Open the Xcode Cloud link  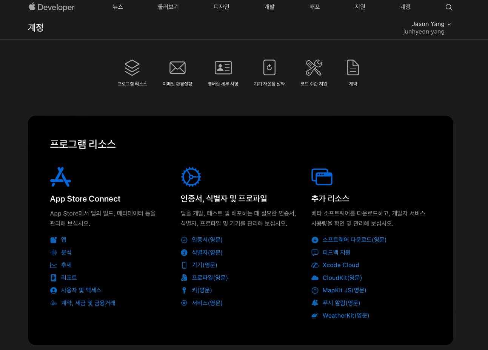pos(341,265)
